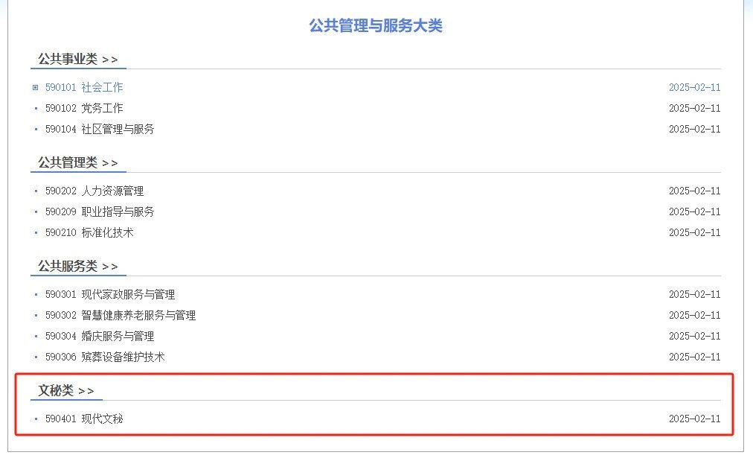The image size is (753, 458).
Task: Click the bullet dot before 590401 现代文秘
Action: [36, 419]
